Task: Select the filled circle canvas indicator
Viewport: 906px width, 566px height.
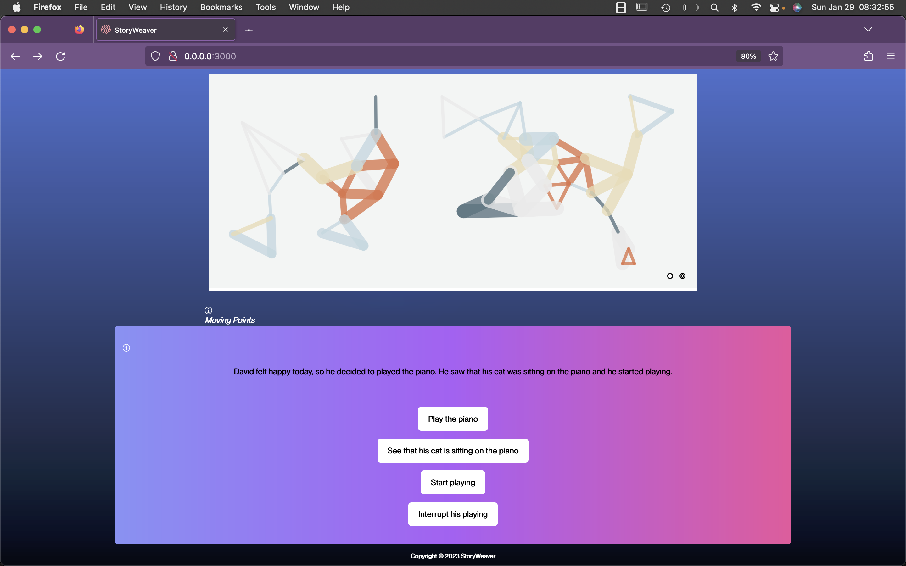Action: click(x=683, y=276)
